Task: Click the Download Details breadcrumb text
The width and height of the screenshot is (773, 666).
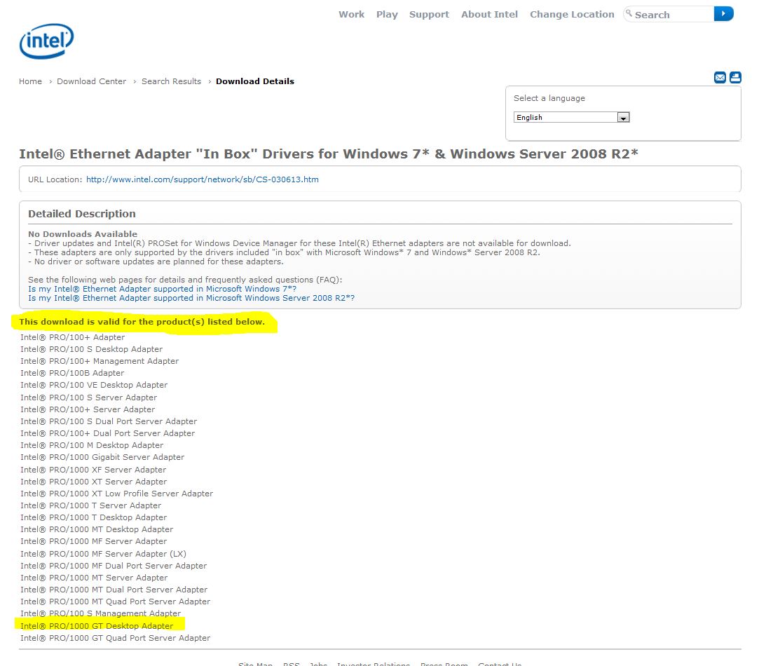Action: tap(255, 81)
